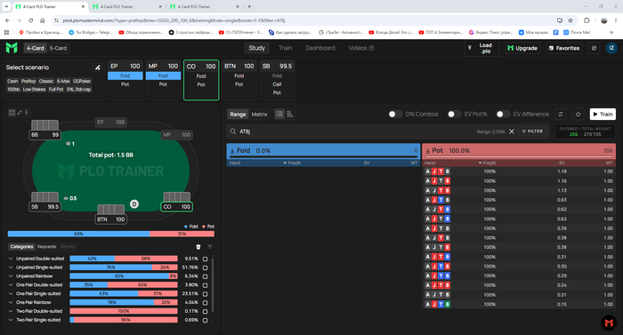Click the trash icon in the Categories panel
The width and height of the screenshot is (623, 335).
[x=198, y=247]
